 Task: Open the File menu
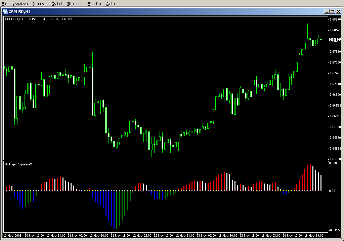coord(4,4)
